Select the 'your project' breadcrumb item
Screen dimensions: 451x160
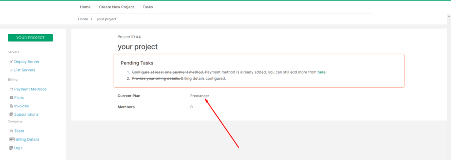107,19
